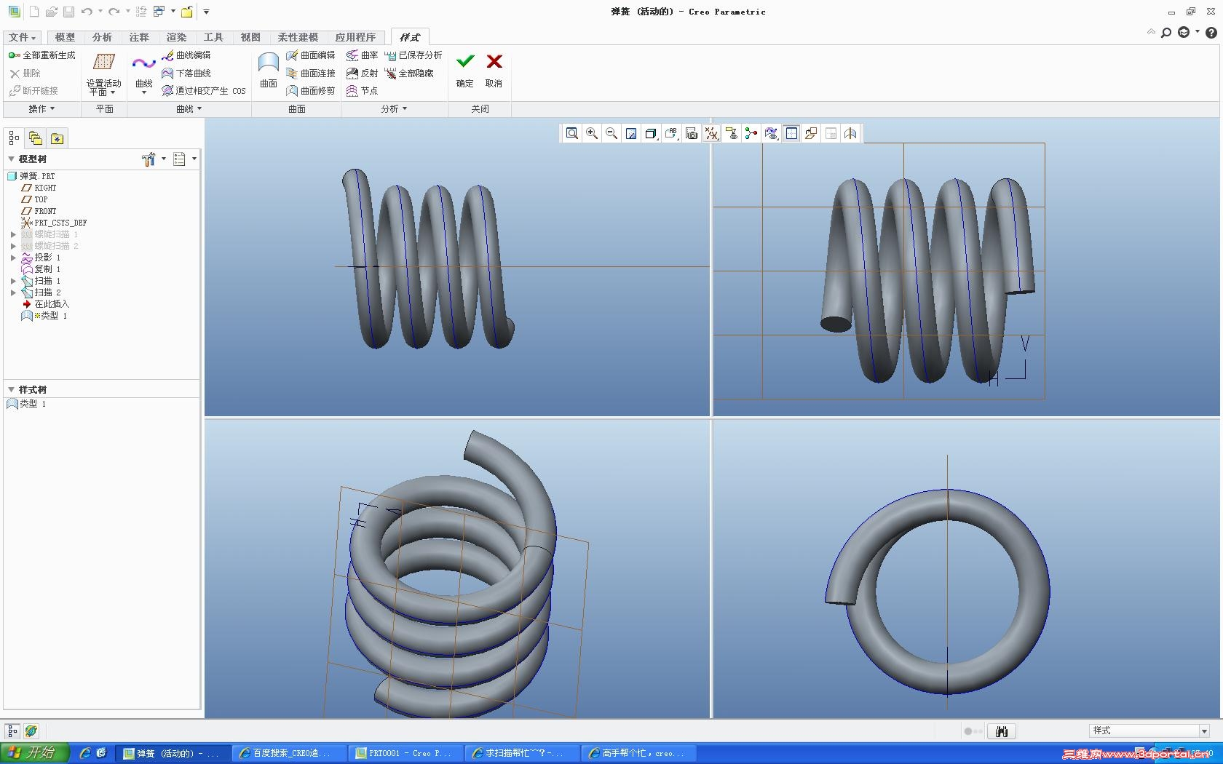
Task: Click COS by intersect tool
Action: (204, 91)
